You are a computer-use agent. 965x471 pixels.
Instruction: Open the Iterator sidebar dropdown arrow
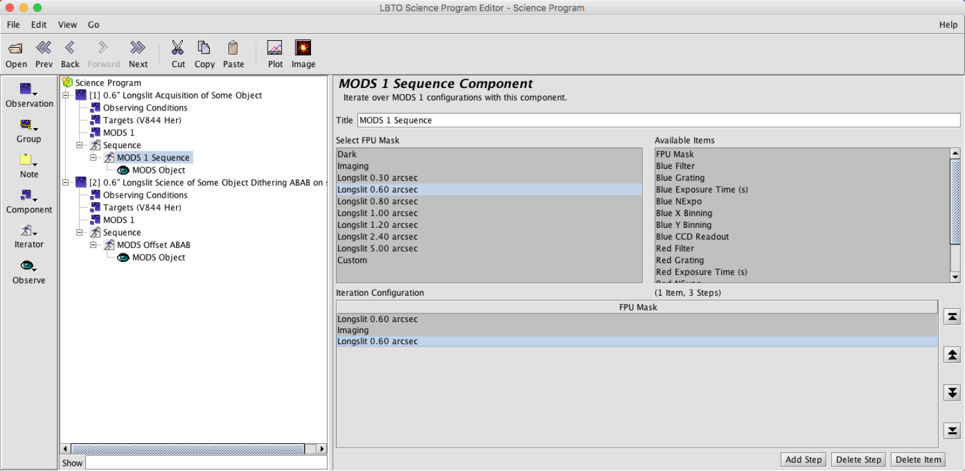tap(35, 235)
